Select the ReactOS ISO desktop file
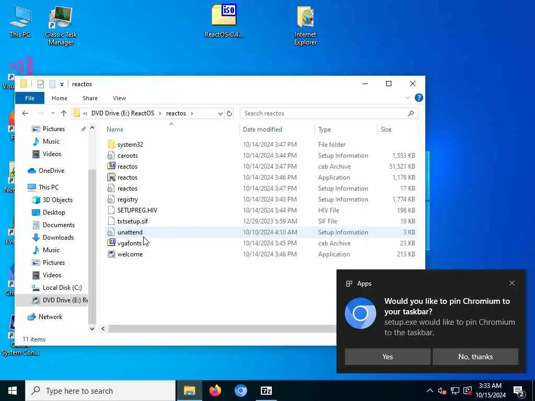The width and height of the screenshot is (535, 401). coord(224,21)
